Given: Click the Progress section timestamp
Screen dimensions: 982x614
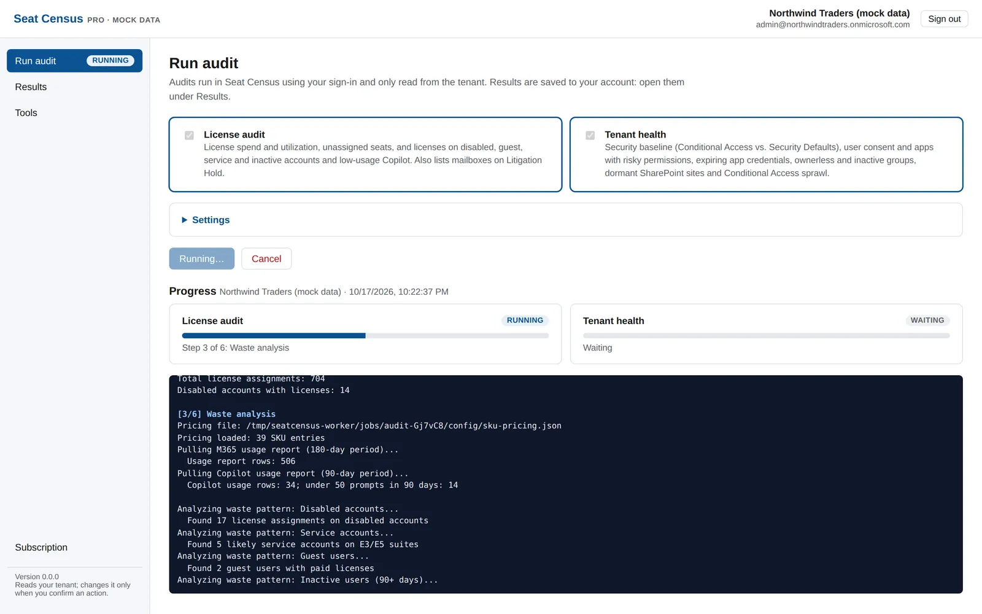Looking at the screenshot, I should pos(399,292).
